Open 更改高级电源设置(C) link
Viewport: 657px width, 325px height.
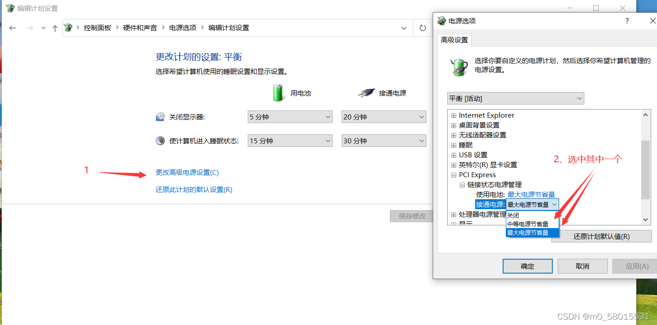point(187,173)
